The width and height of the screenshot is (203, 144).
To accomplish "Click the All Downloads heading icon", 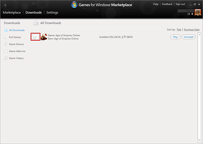I will [x=36, y=23].
